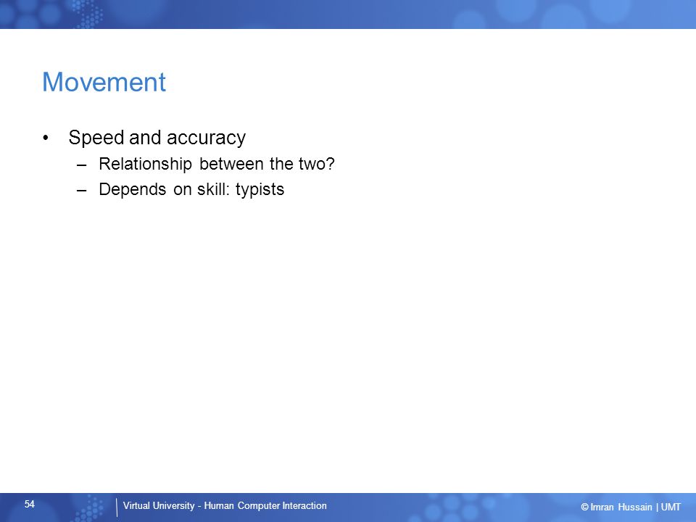Click the sub-point "Depends on skill: typists"
696x522 pixels.
191,189
